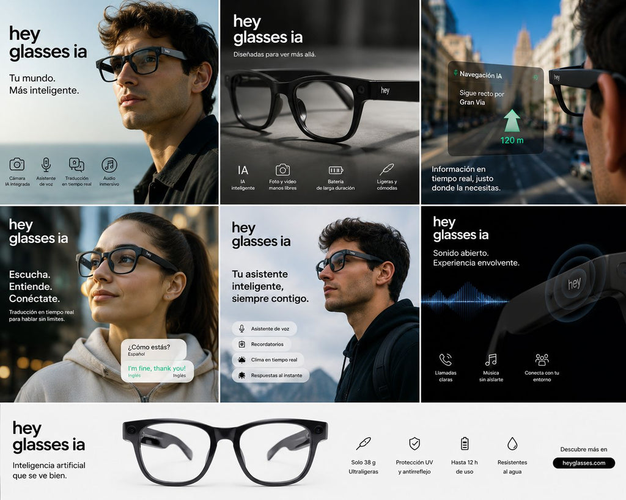Click the "hey glasses ia" logo above "Sonido abierto."

461,228
